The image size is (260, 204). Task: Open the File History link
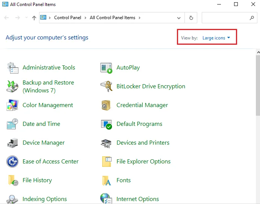37,180
